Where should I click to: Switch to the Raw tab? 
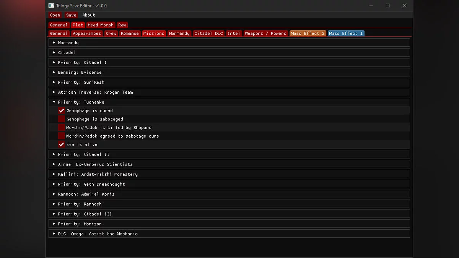tap(122, 25)
